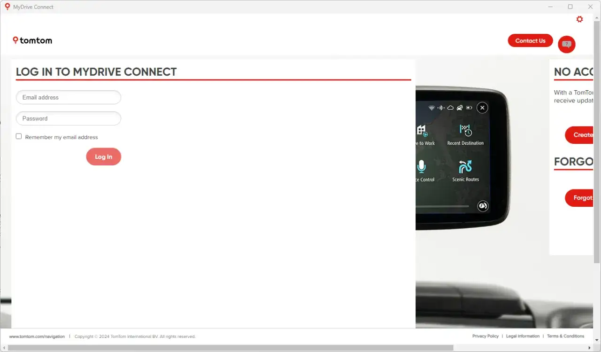Focus the Password field
Viewport: 601px width, 352px height.
point(69,118)
